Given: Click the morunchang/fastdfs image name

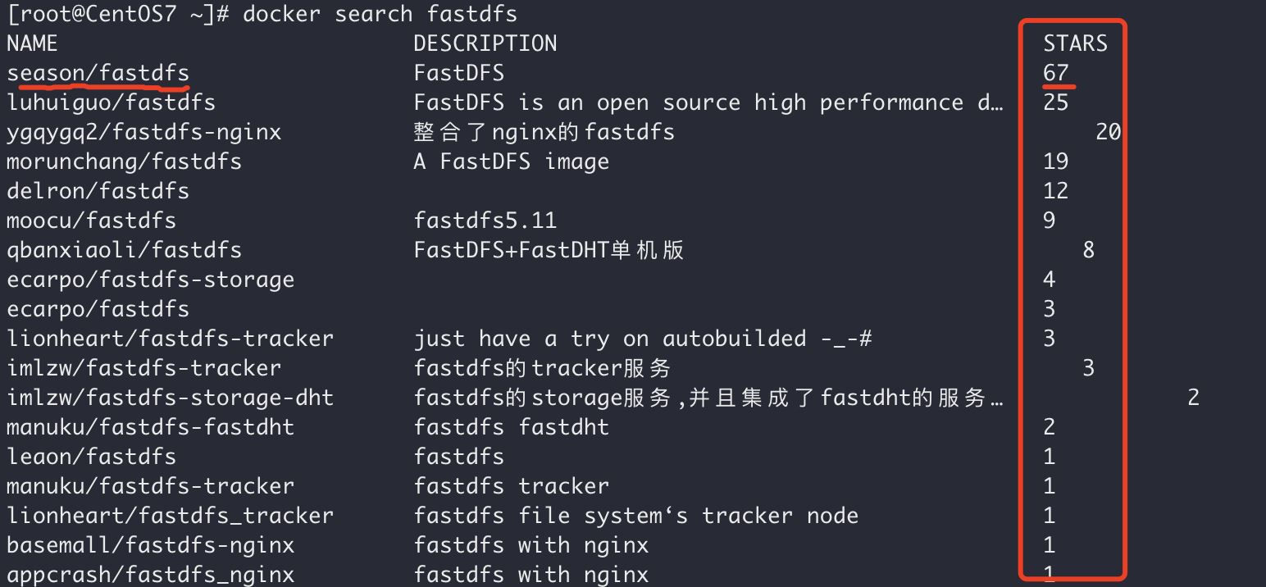Looking at the screenshot, I should (125, 162).
